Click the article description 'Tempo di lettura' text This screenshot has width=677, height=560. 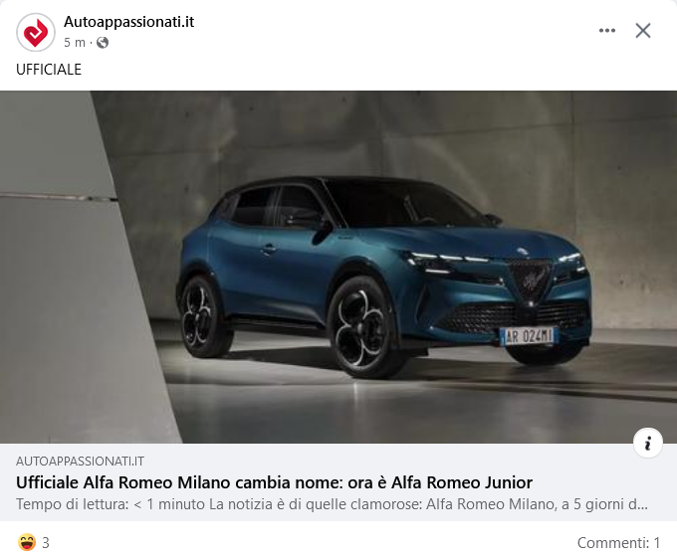[332, 504]
